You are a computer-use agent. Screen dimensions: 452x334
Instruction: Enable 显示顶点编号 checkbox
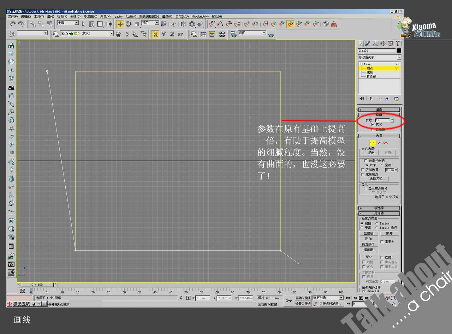click(x=366, y=188)
